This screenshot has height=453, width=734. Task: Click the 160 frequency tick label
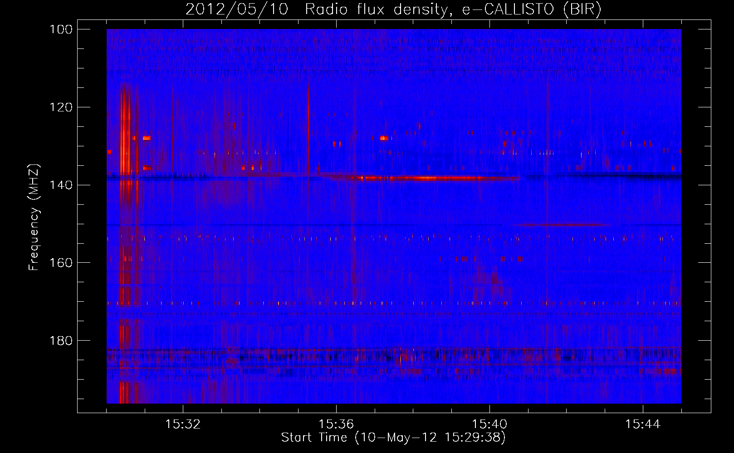click(x=61, y=263)
